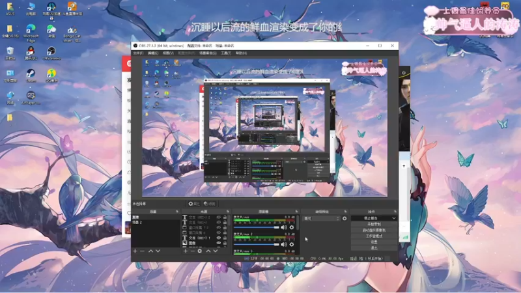Pop out the 控件 dock via its header icon

pos(395,212)
